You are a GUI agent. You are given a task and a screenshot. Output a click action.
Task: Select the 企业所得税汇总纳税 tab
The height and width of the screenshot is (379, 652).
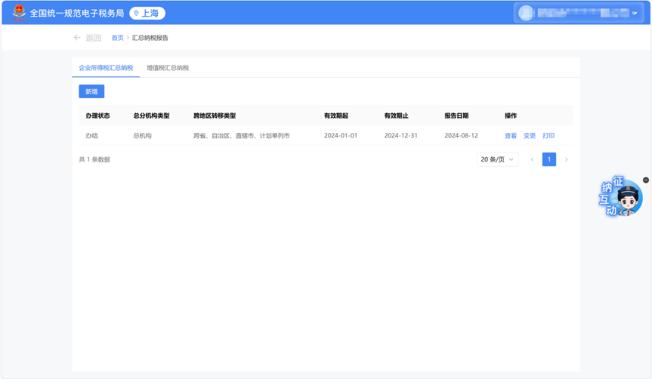pos(106,68)
